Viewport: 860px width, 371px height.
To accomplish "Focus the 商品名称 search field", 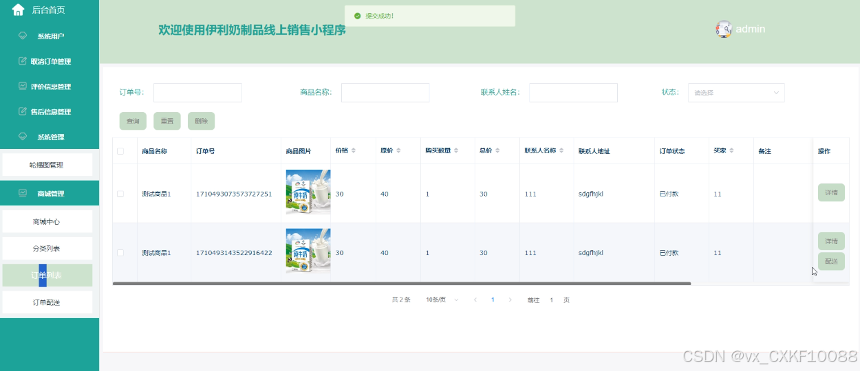I will [x=385, y=93].
